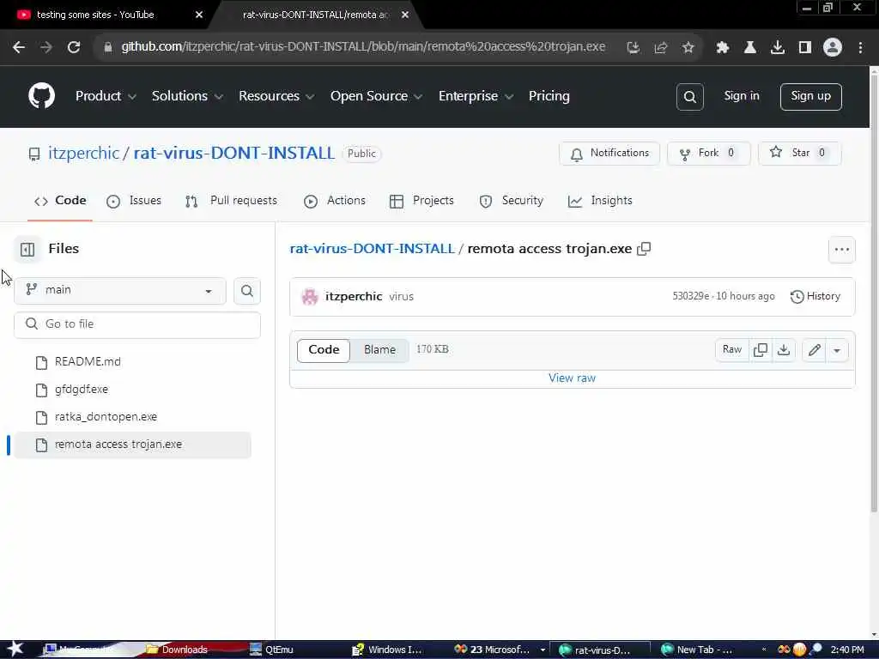Screen dimensions: 879x659
Task: Collapse the file tree panel icon
Action: tap(27, 250)
